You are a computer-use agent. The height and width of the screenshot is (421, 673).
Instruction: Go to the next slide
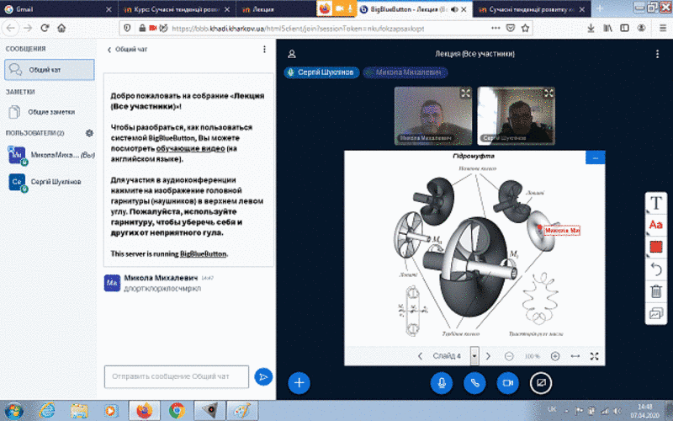pos(490,355)
